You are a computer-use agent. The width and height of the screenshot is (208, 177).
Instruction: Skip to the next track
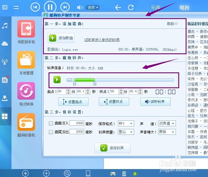pos(65,7)
